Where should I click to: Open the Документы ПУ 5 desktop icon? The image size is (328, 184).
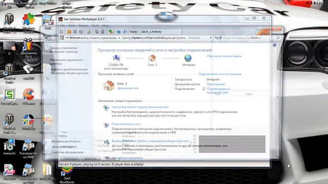tap(29, 48)
